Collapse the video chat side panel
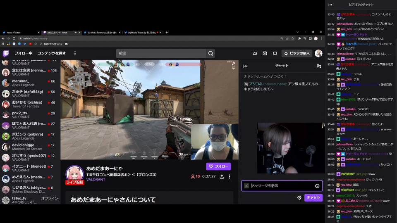397x223 pixels. [x=330, y=5]
